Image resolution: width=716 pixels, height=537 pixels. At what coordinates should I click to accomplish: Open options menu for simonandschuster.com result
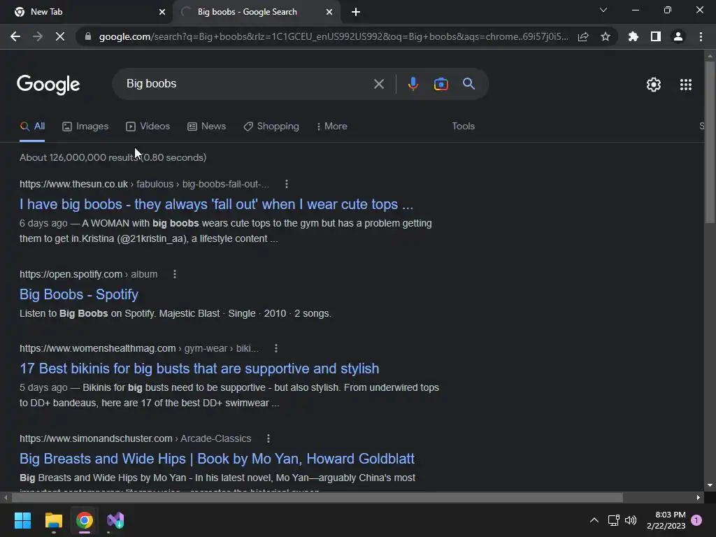coord(268,439)
